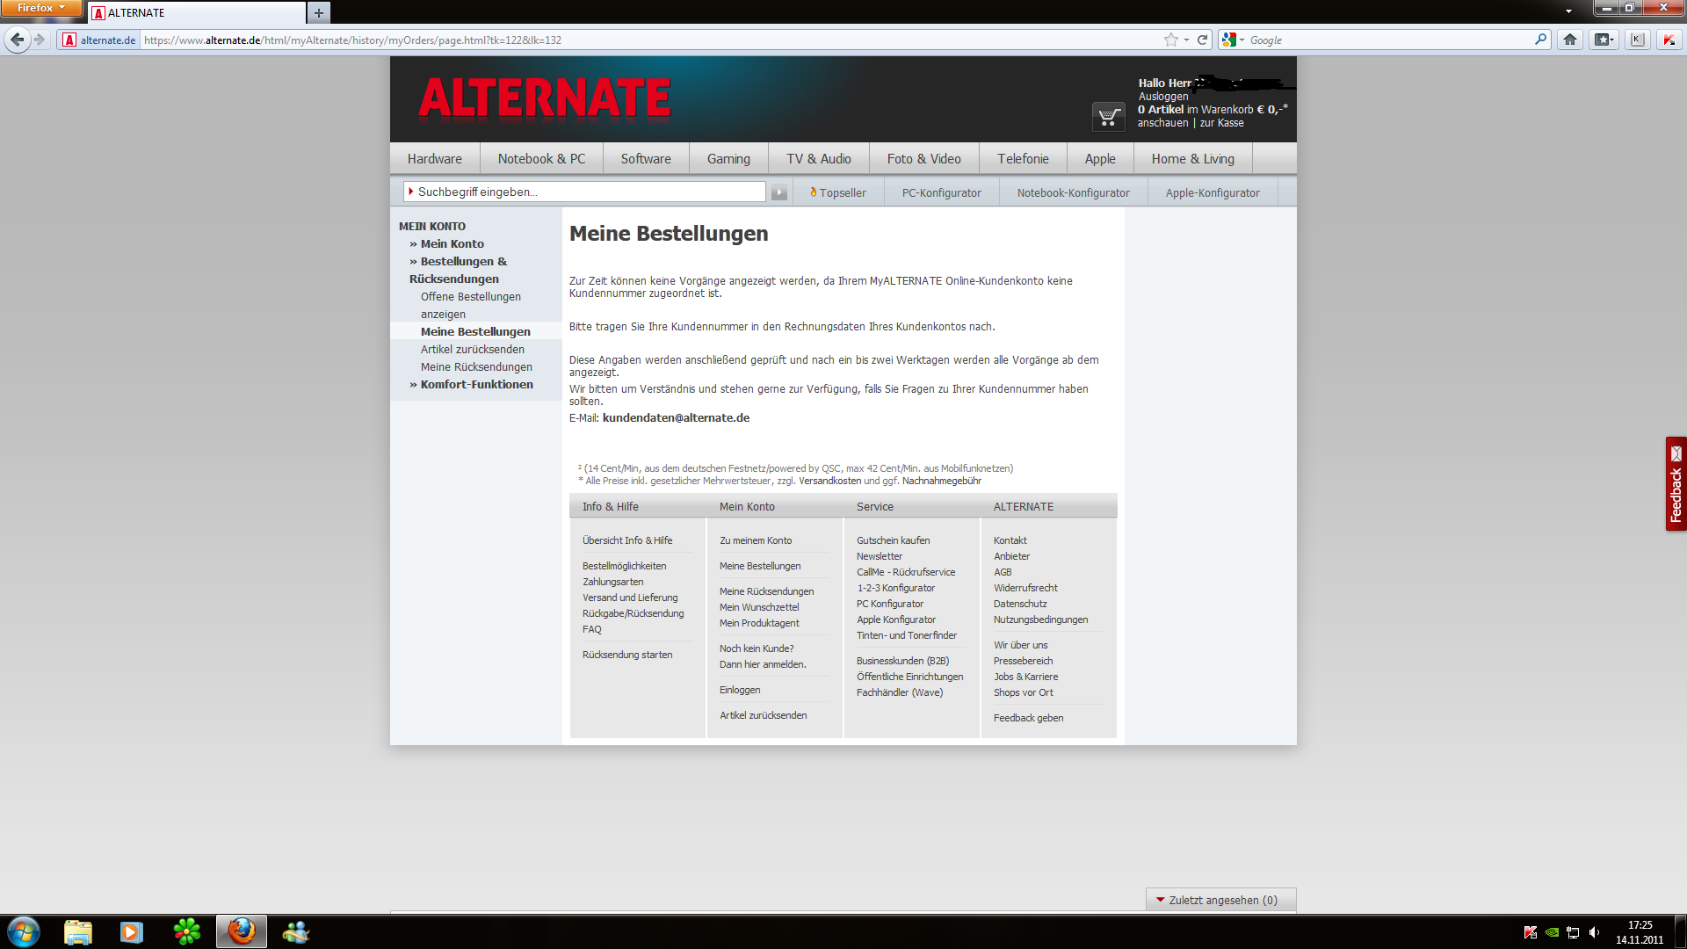Open the PC-Konfigurator tab
This screenshot has height=949, width=1687.
(941, 192)
